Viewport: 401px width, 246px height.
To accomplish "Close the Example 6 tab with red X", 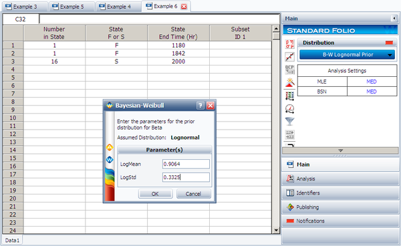I will tap(184, 7).
